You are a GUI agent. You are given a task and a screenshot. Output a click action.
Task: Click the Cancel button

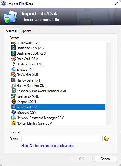coord(106,159)
